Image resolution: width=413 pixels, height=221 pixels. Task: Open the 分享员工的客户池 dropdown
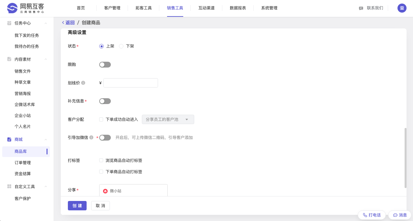click(168, 120)
